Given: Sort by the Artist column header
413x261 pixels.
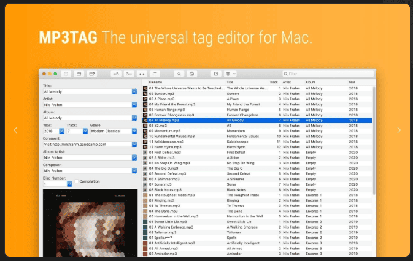Looking at the screenshot, I should (x=287, y=82).
